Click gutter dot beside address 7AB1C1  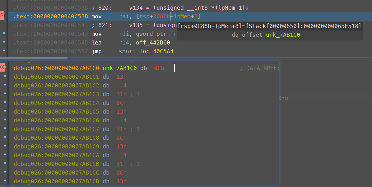5,76
